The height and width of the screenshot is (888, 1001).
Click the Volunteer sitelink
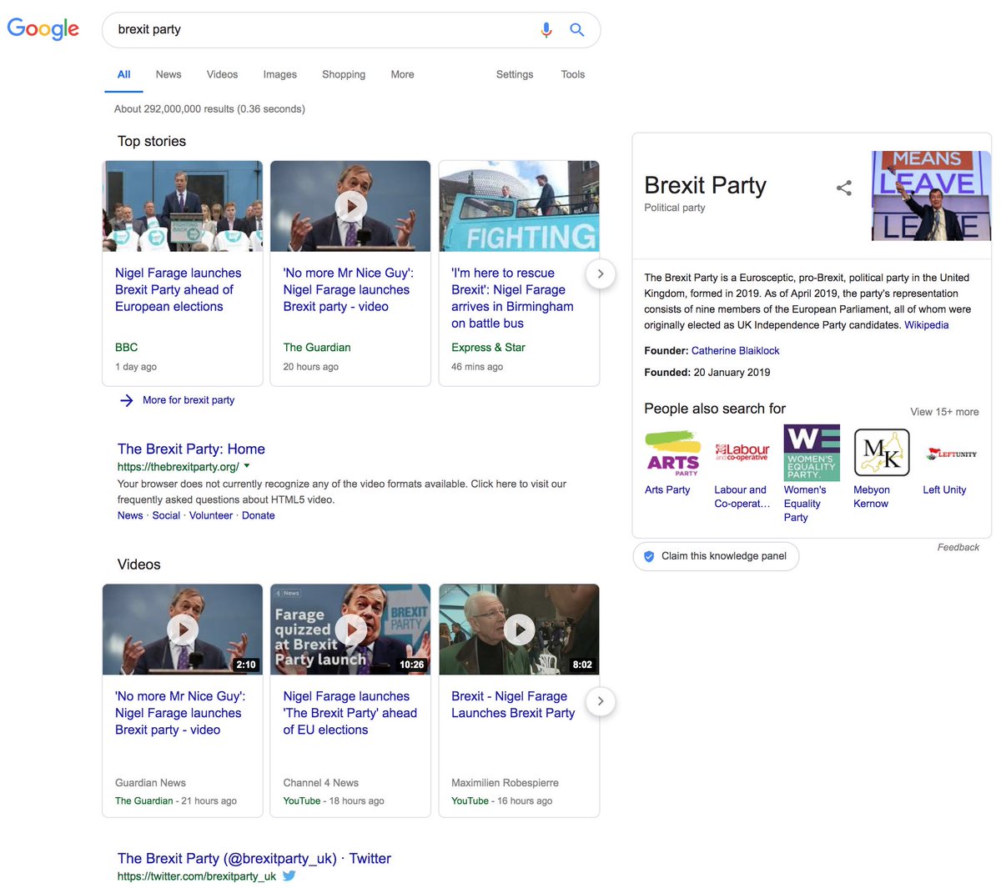pos(211,515)
